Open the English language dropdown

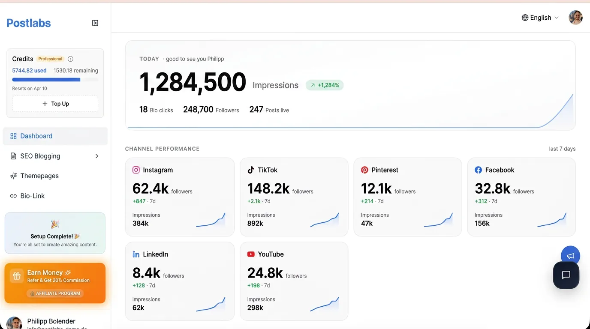pyautogui.click(x=540, y=18)
